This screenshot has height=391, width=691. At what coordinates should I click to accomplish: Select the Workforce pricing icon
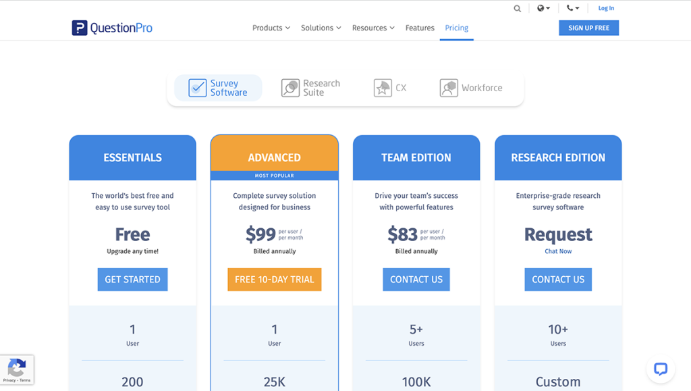[448, 88]
